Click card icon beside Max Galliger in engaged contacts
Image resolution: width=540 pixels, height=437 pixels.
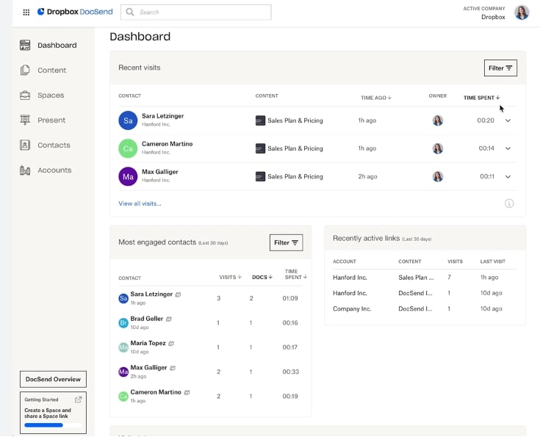pyautogui.click(x=173, y=368)
